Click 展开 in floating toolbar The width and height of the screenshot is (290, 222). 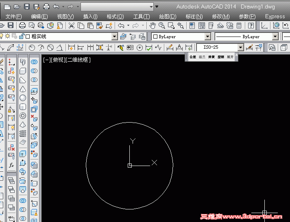point(230,57)
